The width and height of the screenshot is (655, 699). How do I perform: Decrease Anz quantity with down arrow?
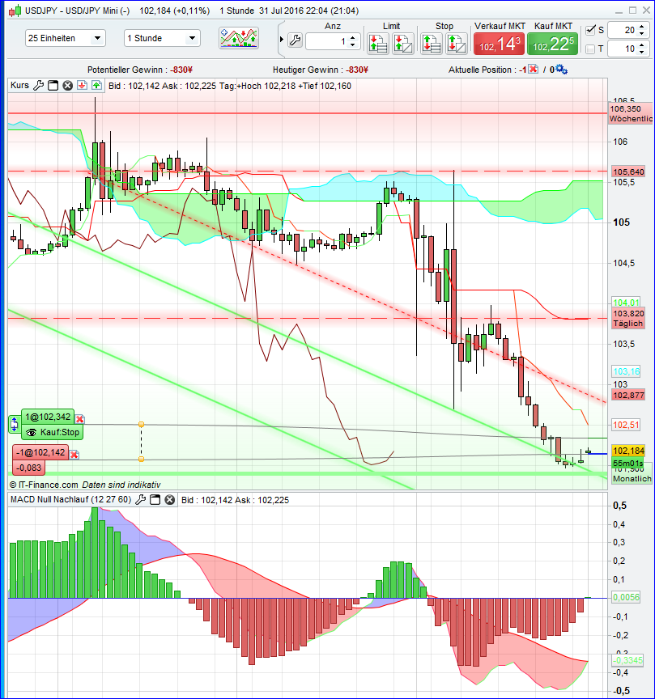[x=353, y=44]
